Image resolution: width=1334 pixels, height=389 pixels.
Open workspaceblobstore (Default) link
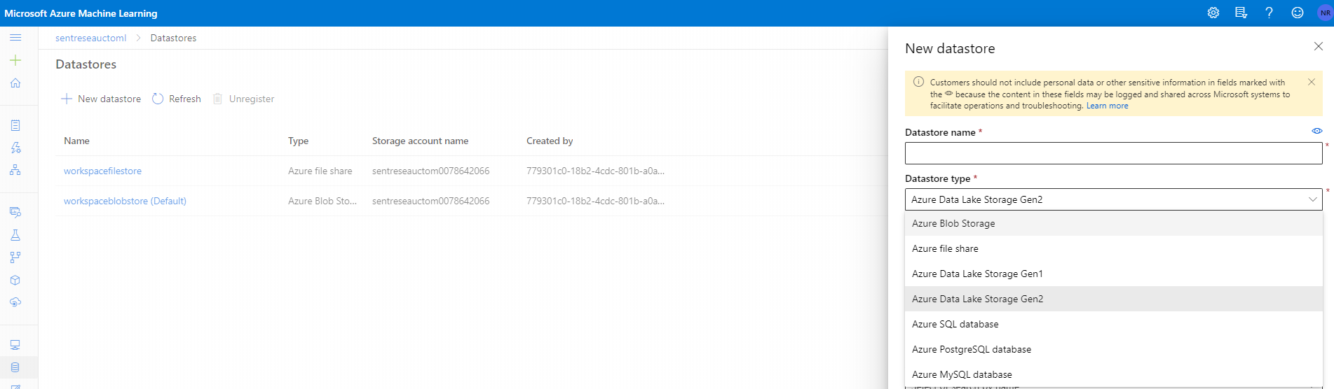125,201
